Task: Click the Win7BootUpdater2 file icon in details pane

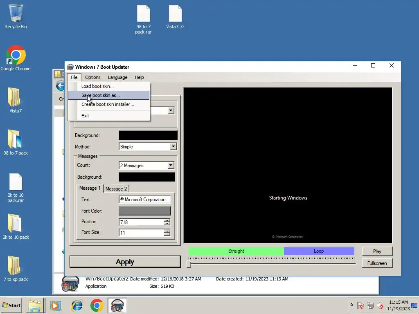Action: click(70, 284)
